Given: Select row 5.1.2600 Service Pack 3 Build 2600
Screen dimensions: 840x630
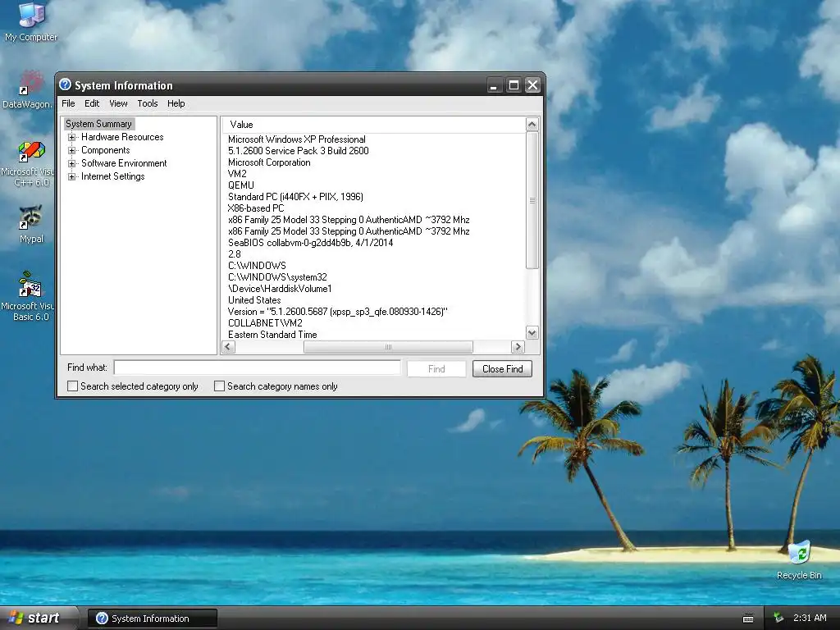Looking at the screenshot, I should (x=299, y=151).
